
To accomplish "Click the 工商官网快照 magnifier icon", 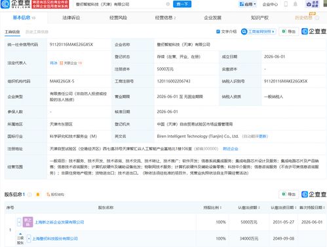I will [x=244, y=31].
